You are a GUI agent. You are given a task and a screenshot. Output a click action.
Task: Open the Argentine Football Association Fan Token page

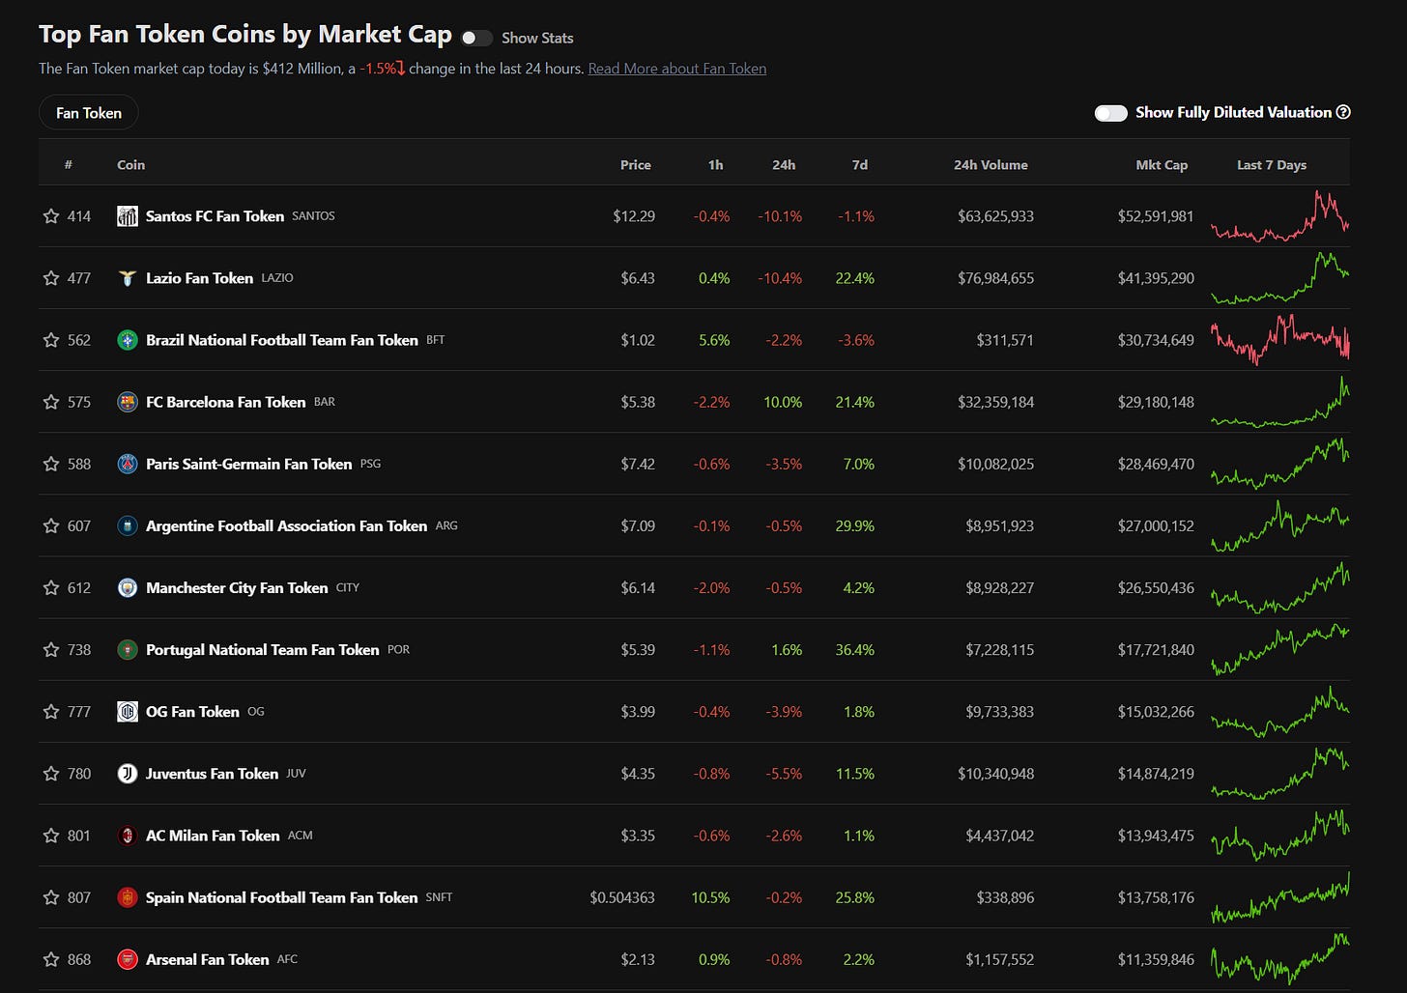(286, 525)
